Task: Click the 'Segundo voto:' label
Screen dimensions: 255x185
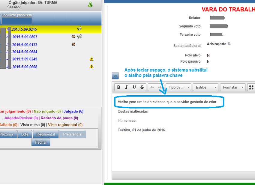Action: (x=190, y=26)
